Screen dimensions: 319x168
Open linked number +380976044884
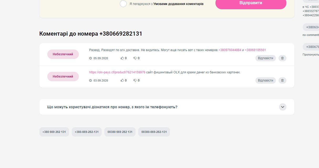pos(230,50)
